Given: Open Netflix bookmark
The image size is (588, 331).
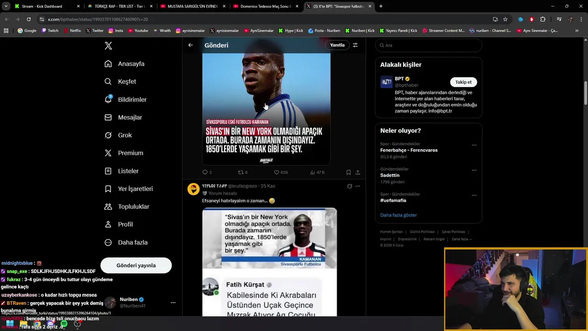Looking at the screenshot, I should (x=72, y=31).
